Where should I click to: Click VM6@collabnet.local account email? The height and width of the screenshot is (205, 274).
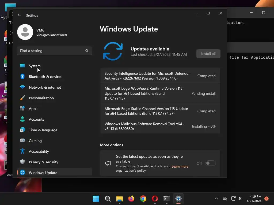52,35
